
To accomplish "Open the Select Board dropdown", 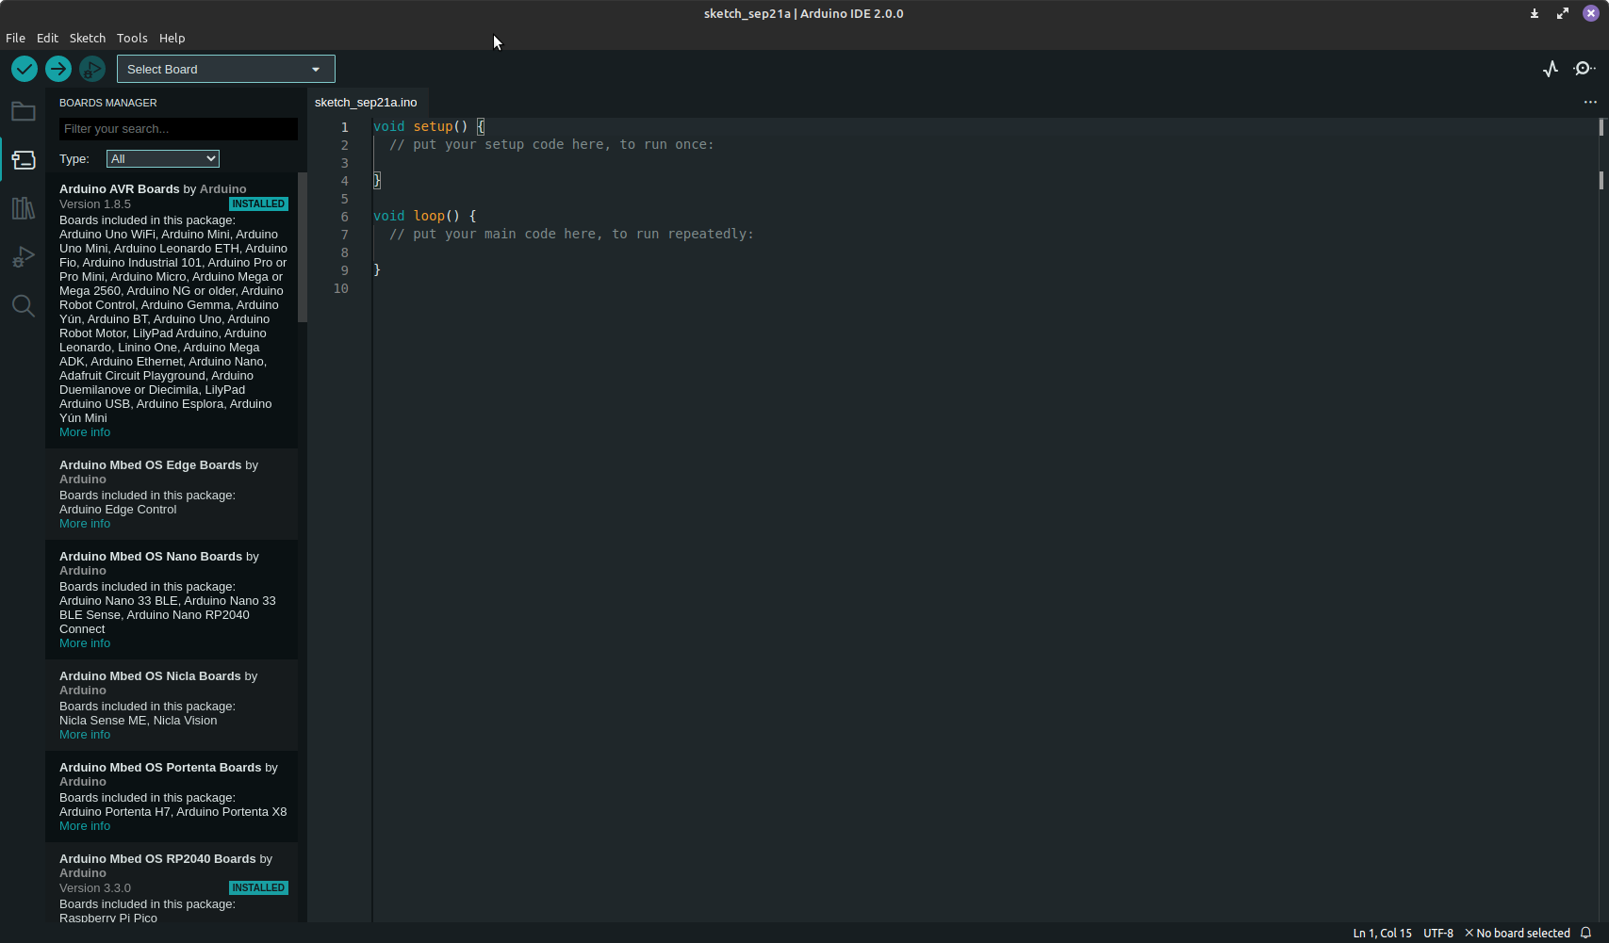I will (x=226, y=69).
